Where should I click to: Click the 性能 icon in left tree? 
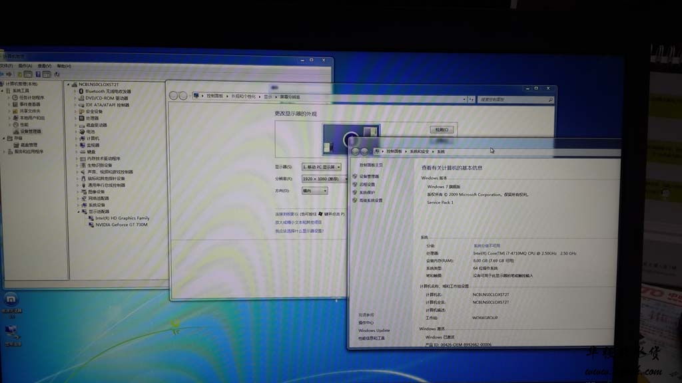click(16, 124)
